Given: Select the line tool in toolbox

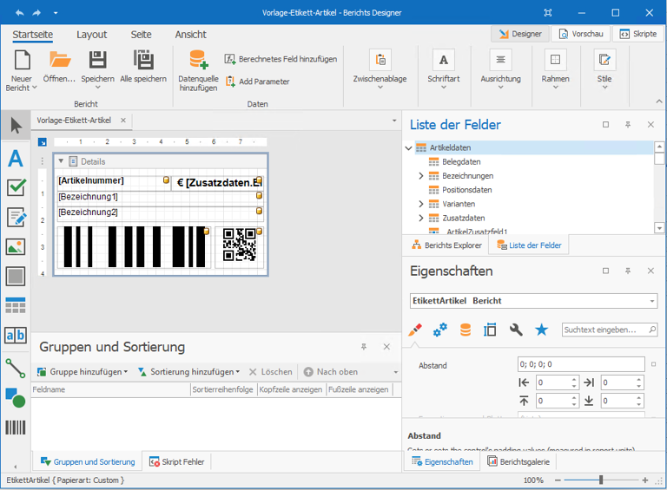Looking at the screenshot, I should [x=16, y=368].
